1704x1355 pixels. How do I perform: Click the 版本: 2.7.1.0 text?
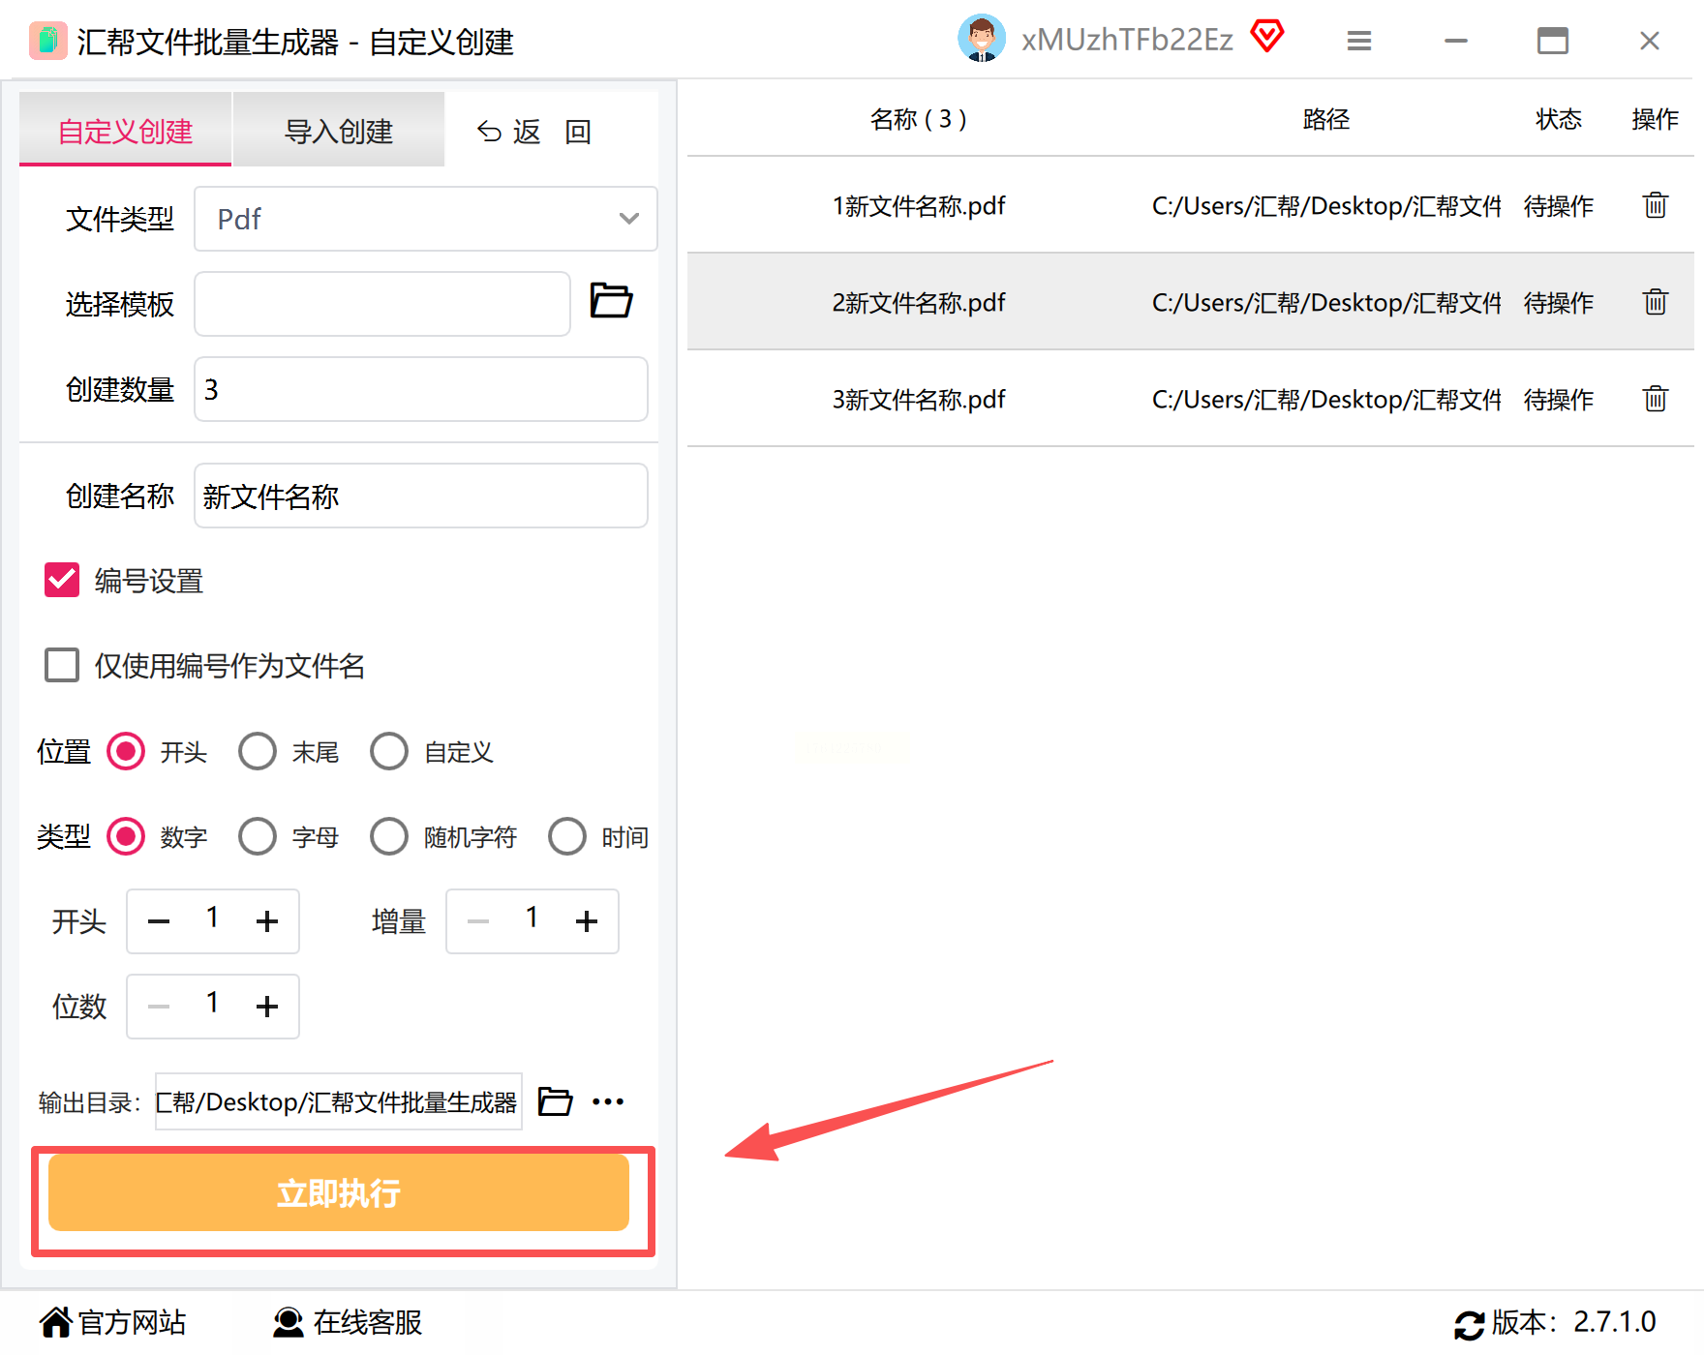pyautogui.click(x=1574, y=1322)
